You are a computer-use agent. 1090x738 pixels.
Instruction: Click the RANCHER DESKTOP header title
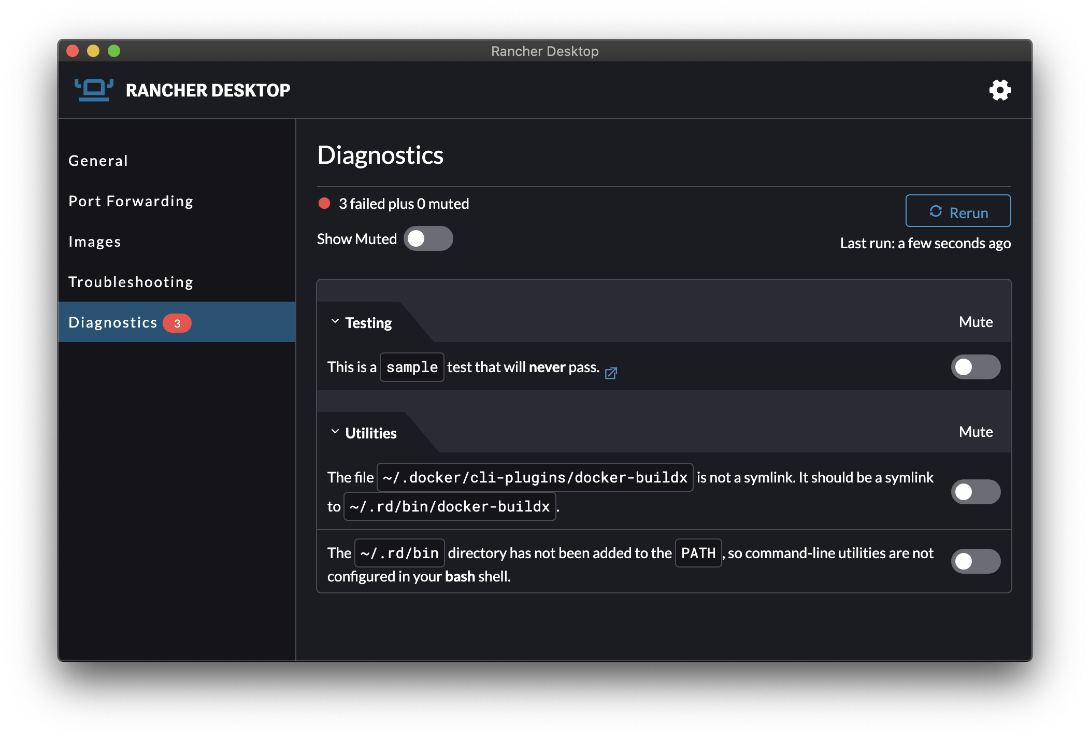click(208, 90)
